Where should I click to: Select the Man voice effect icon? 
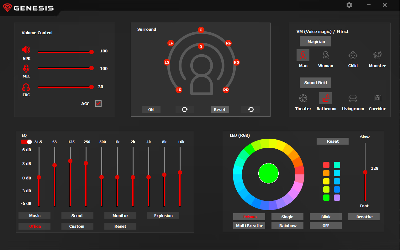303,55
